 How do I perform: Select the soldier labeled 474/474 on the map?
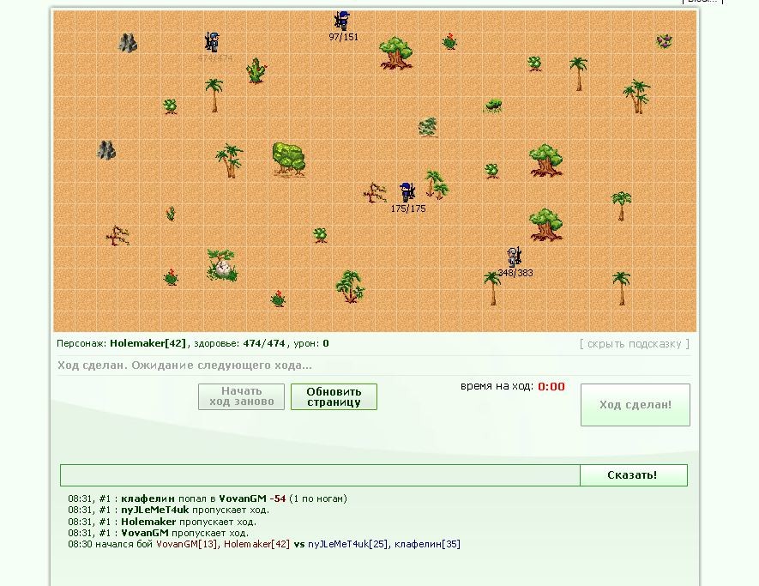tap(212, 42)
